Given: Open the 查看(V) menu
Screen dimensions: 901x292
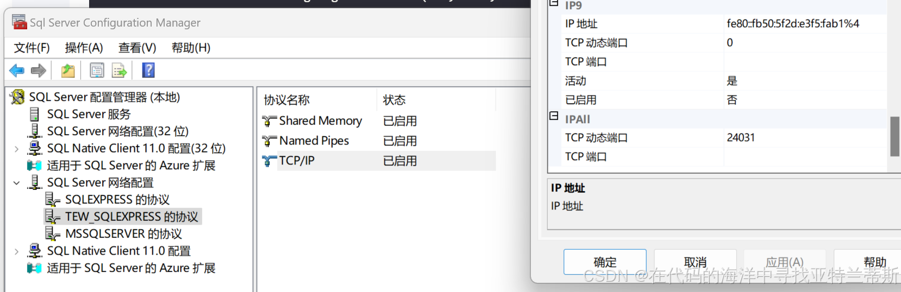Looking at the screenshot, I should (x=137, y=48).
